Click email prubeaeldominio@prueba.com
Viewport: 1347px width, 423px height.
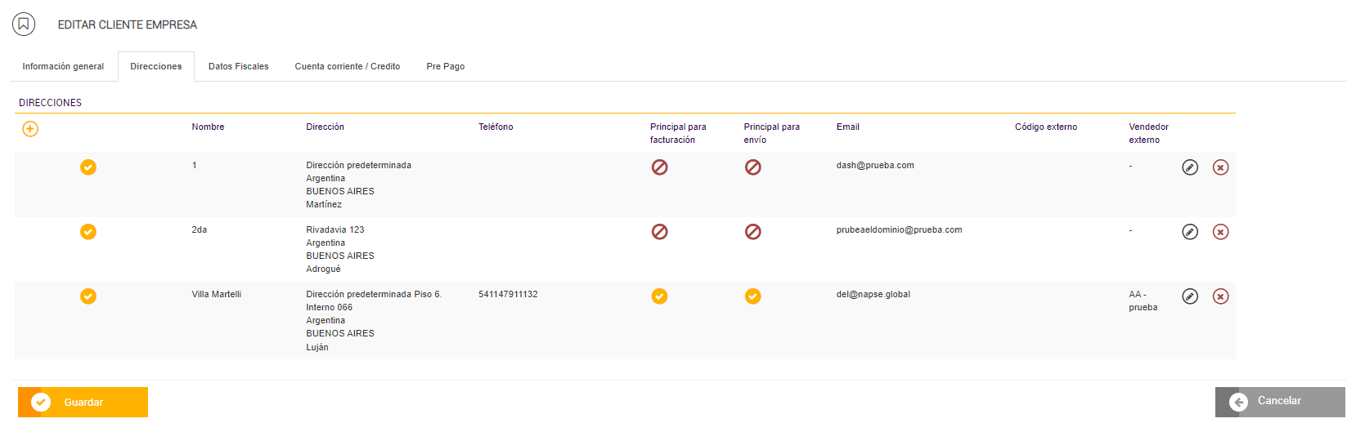point(899,229)
